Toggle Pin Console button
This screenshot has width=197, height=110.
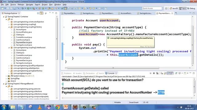(x=176, y=73)
